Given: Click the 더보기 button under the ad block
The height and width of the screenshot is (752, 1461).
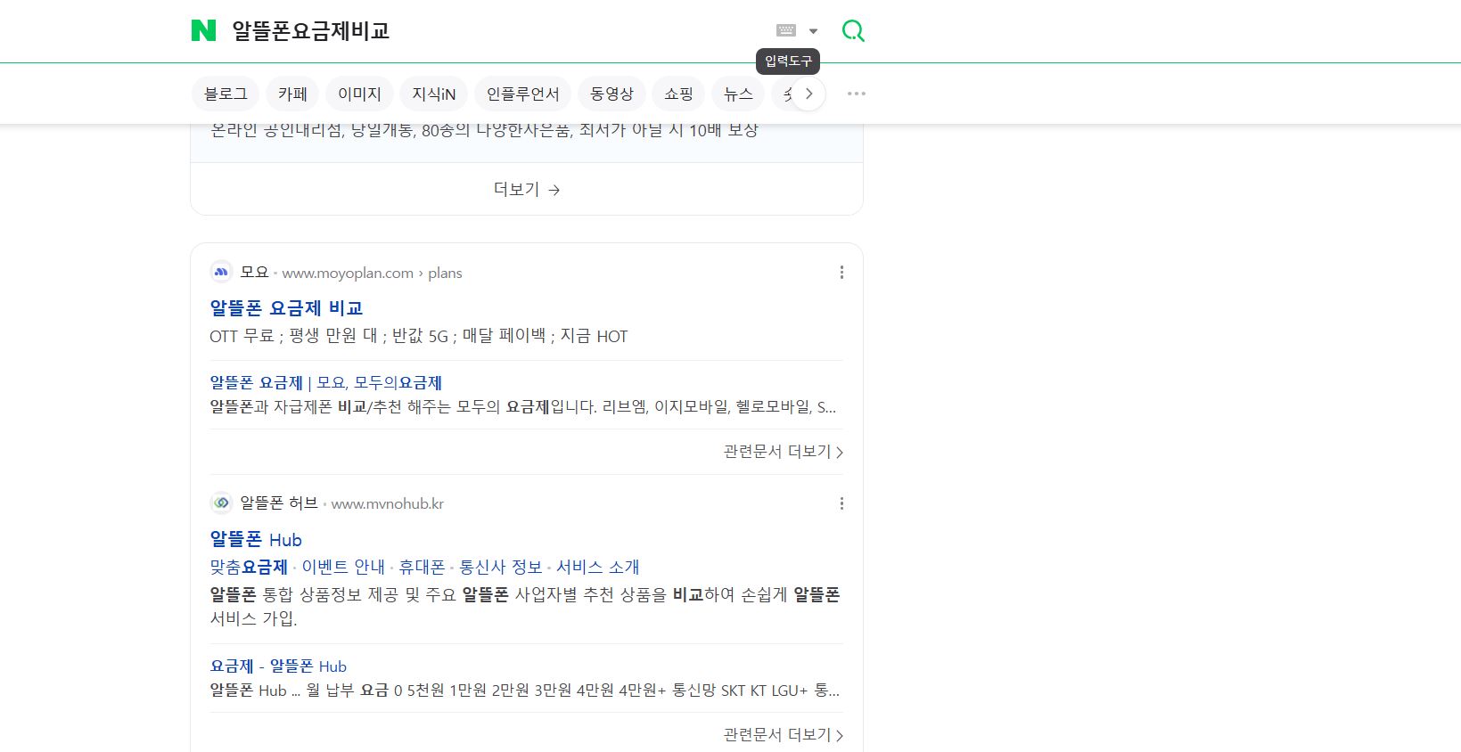Looking at the screenshot, I should (527, 189).
